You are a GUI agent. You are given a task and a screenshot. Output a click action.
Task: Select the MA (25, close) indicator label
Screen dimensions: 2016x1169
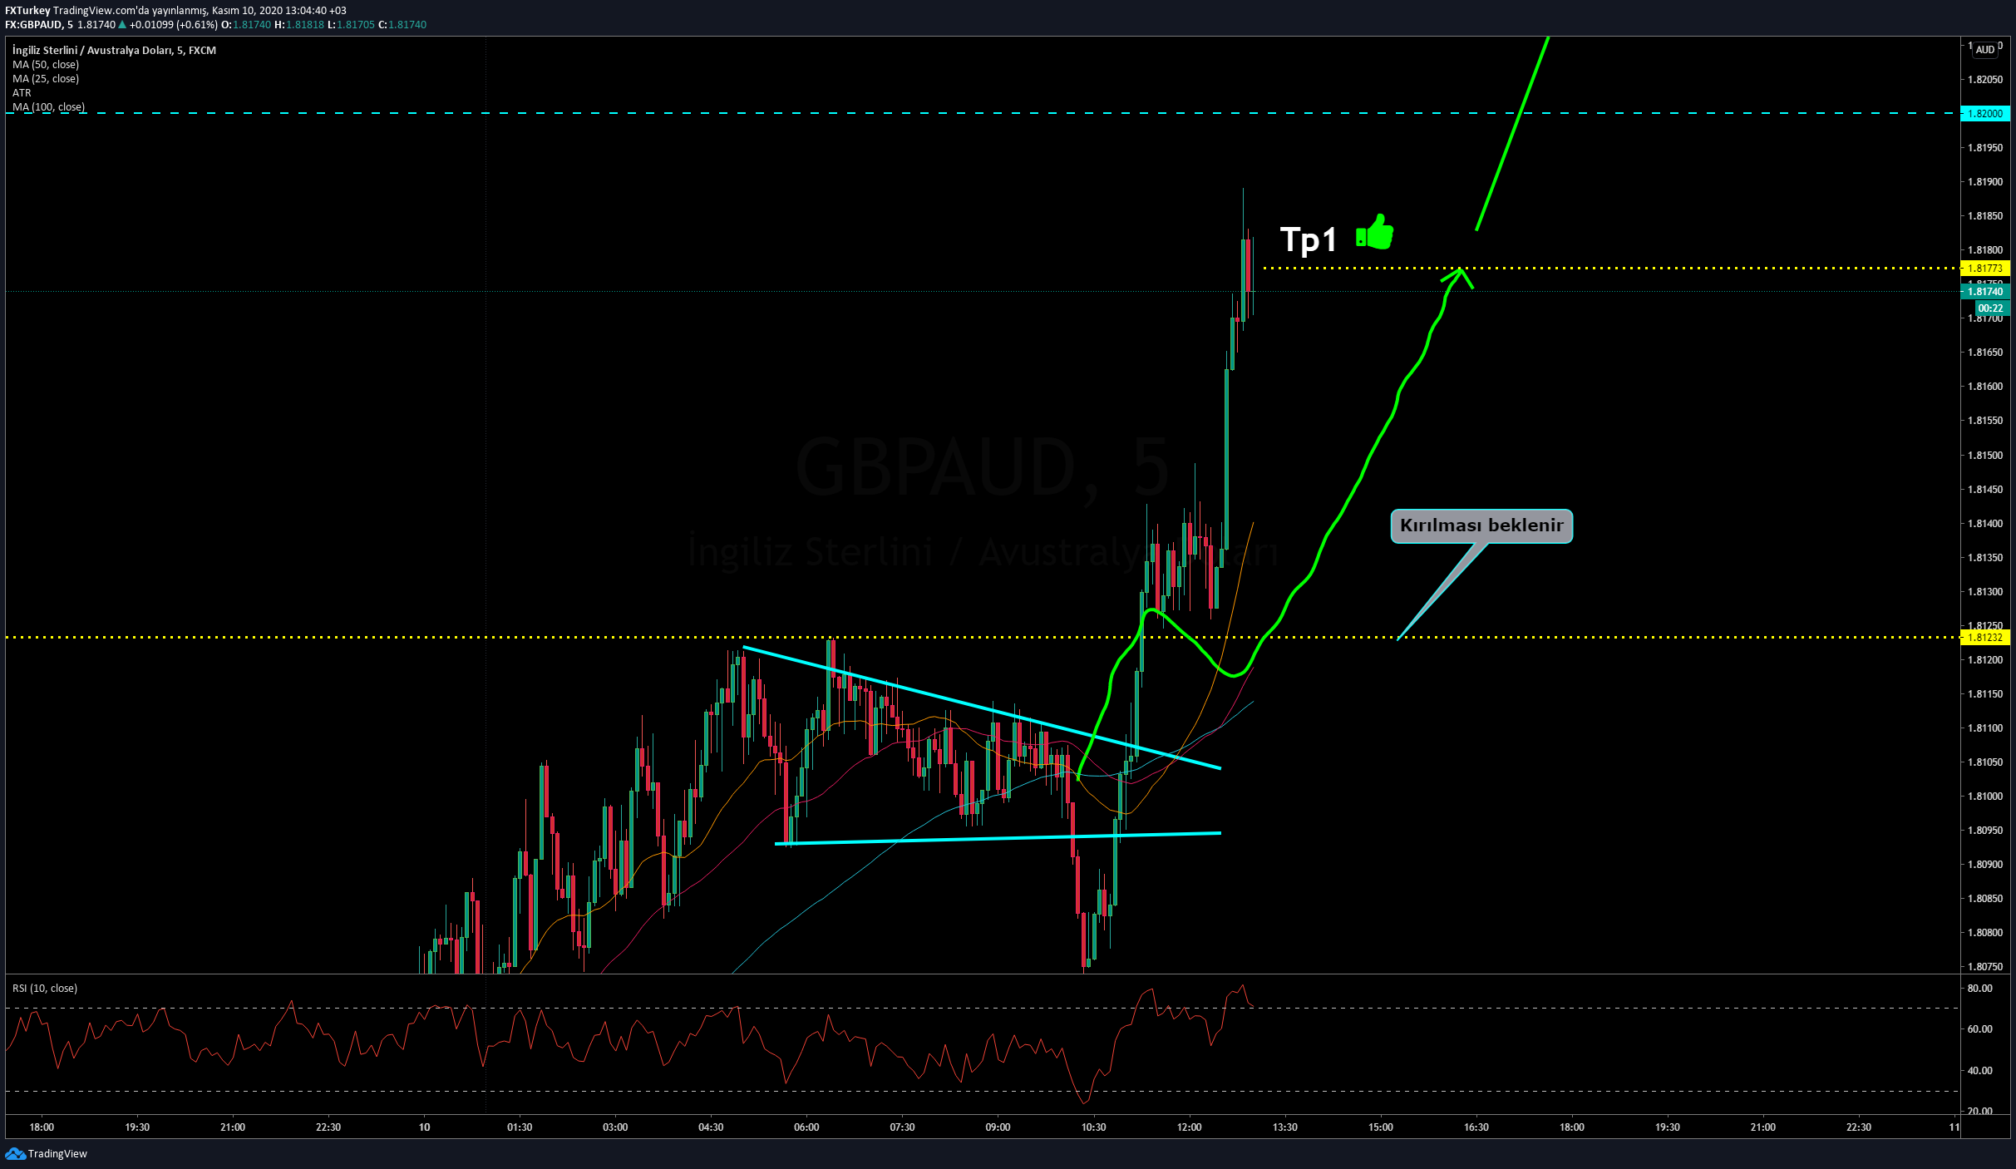(x=46, y=79)
